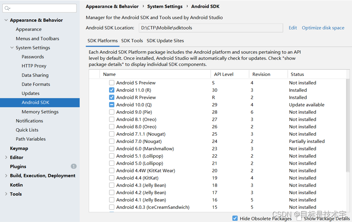Screen dimensions: 352x222
Task: Toggle Hide Obsolete Packages checkbox
Action: click(x=235, y=218)
